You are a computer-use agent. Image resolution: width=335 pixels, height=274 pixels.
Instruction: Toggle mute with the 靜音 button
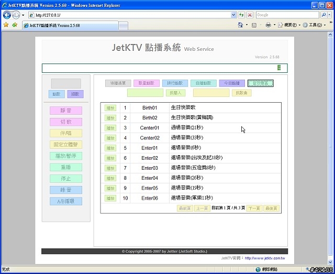66,111
